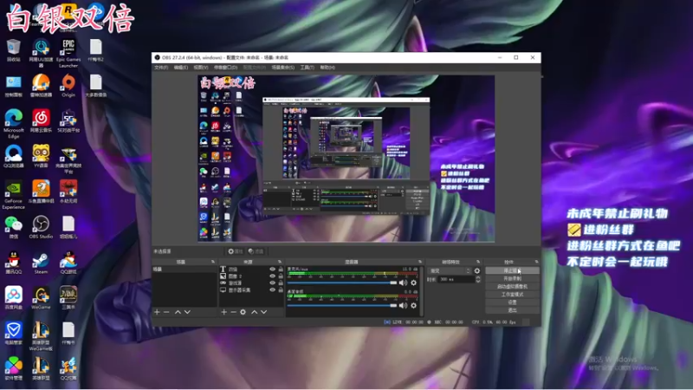
Task: Remove the source with the Sources minus icon
Action: 233,312
